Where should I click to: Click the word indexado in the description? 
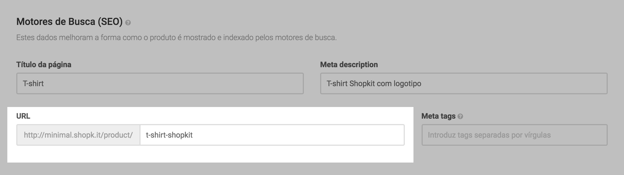pos(238,37)
